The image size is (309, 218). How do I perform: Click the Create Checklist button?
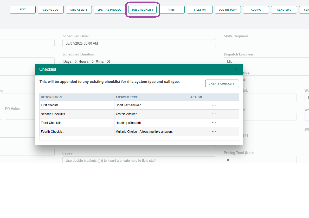(222, 83)
